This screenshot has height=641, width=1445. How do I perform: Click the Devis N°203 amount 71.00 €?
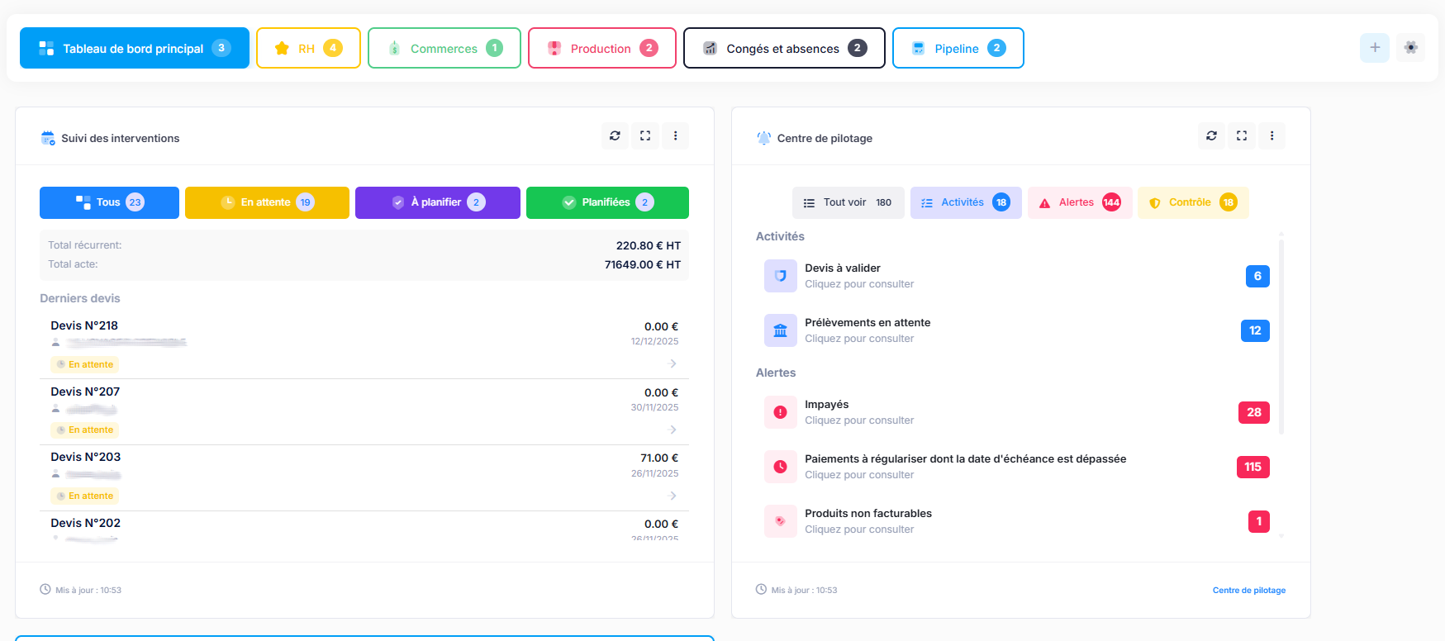[x=659, y=458]
